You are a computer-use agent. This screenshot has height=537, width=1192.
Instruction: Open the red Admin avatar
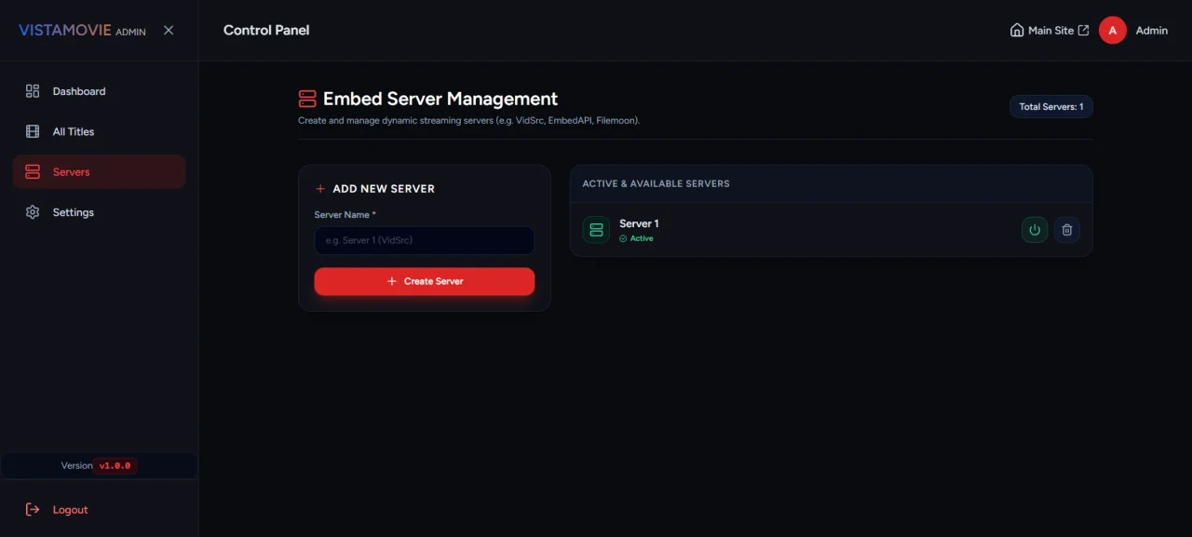click(x=1113, y=31)
